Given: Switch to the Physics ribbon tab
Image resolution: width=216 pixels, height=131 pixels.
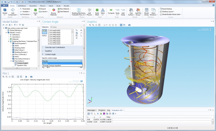Looking at the screenshot, I should click(x=43, y=6).
